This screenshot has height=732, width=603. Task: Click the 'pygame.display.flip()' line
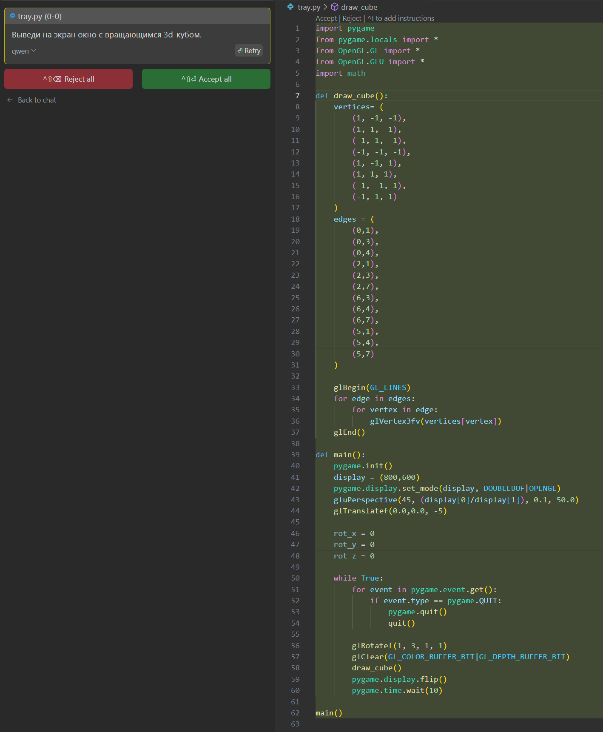(399, 679)
